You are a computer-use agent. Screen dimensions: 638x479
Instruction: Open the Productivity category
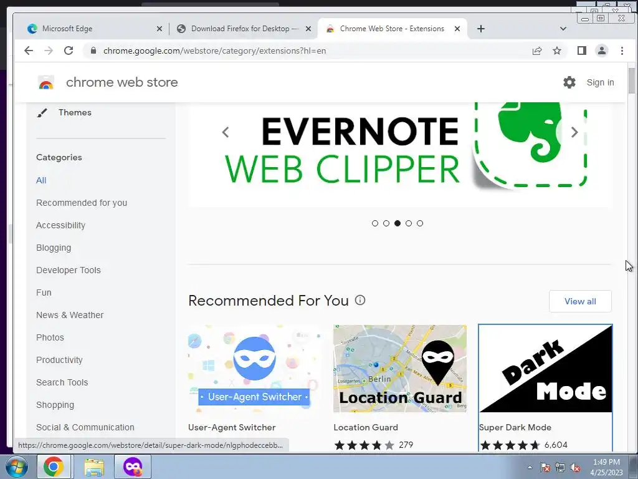59,360
